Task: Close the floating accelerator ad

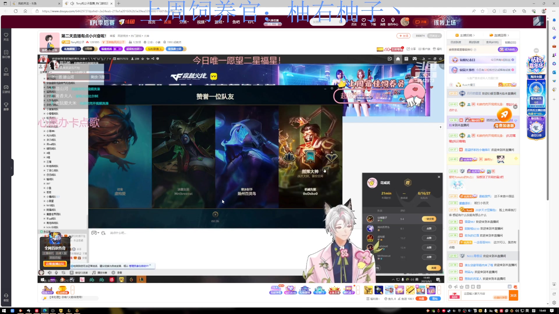Action: coord(515,107)
